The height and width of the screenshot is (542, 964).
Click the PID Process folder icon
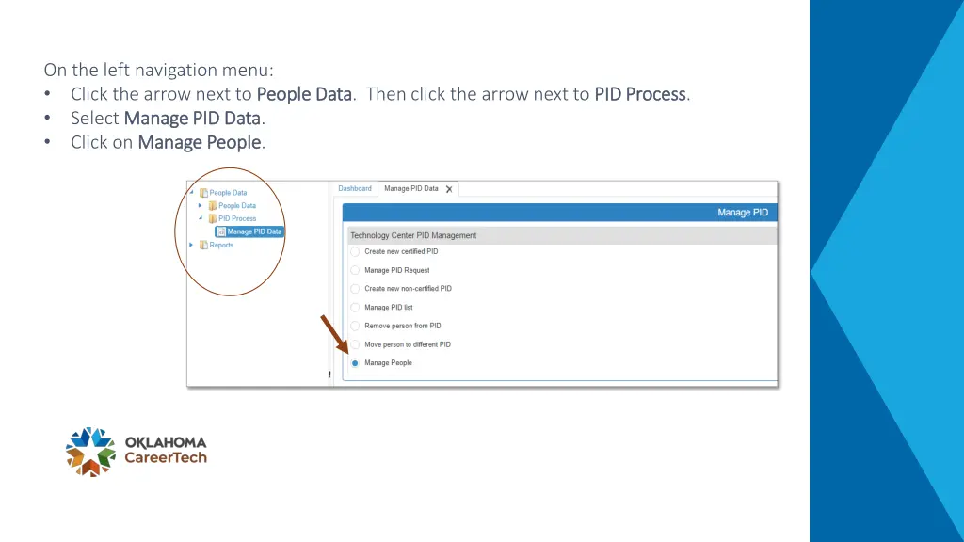[x=213, y=218]
